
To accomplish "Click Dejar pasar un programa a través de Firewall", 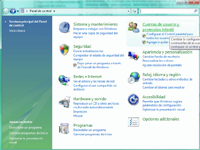I will pos(99,65).
